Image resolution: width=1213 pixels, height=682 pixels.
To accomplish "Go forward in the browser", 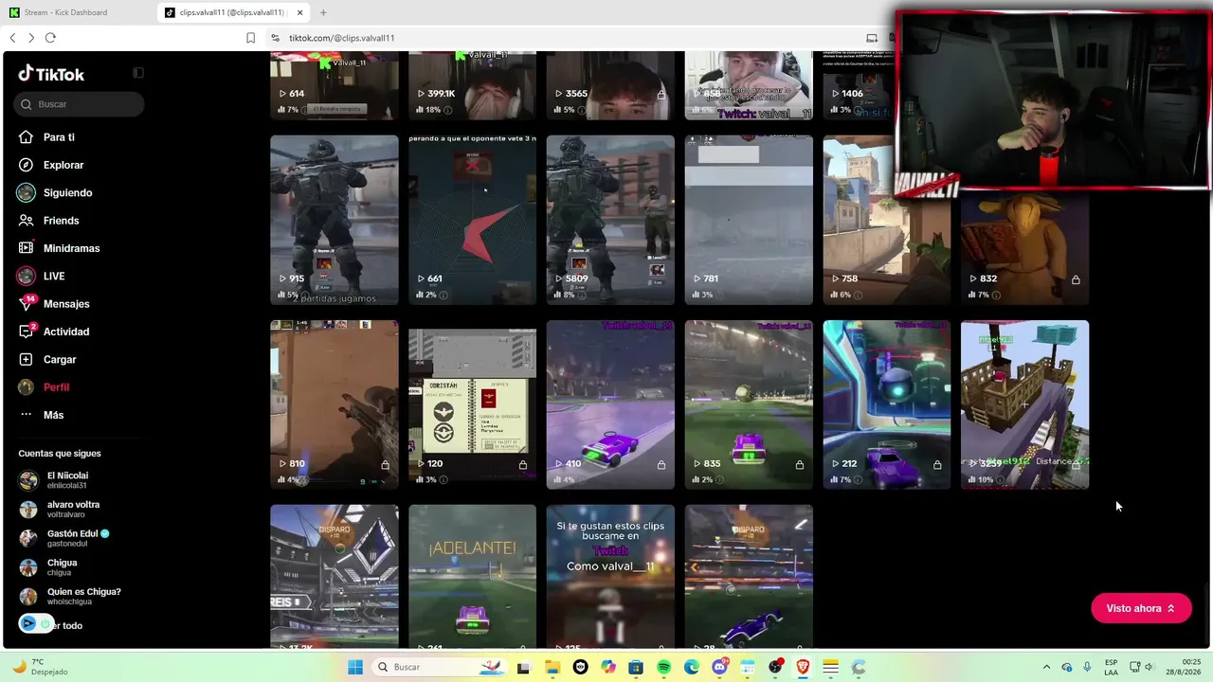I will click(x=31, y=38).
